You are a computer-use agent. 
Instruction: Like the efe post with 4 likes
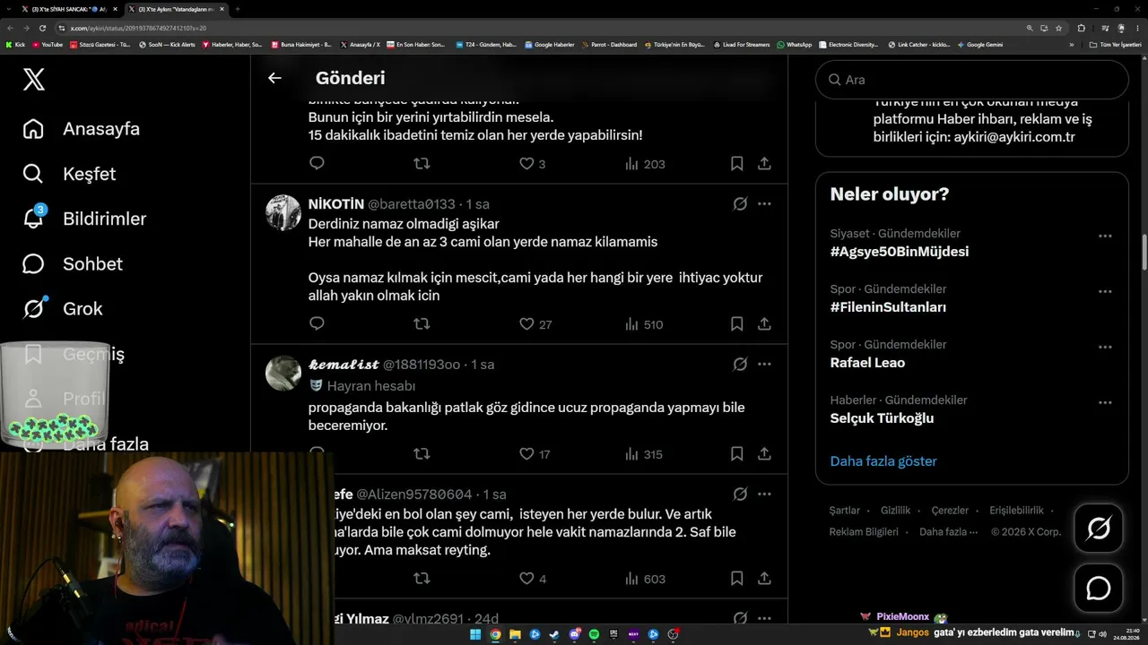click(533, 579)
